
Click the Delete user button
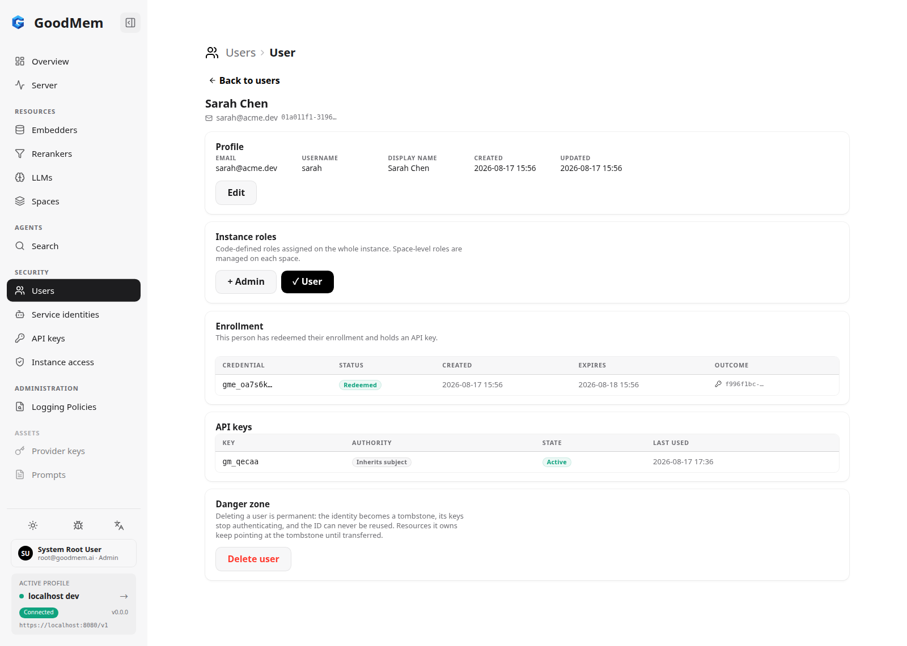[x=253, y=559]
